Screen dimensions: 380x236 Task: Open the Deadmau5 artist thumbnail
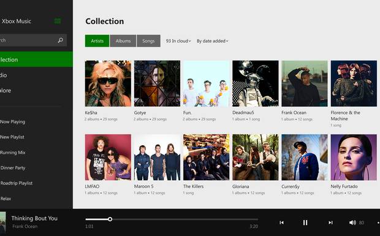click(256, 83)
